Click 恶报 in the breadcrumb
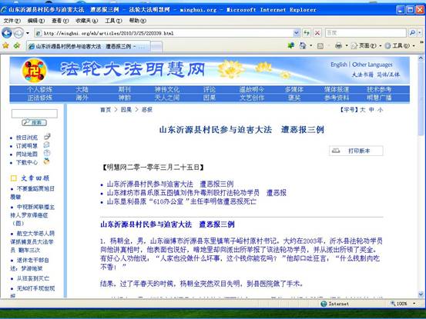Image resolution: width=426 pixels, height=319 pixels. (147, 110)
